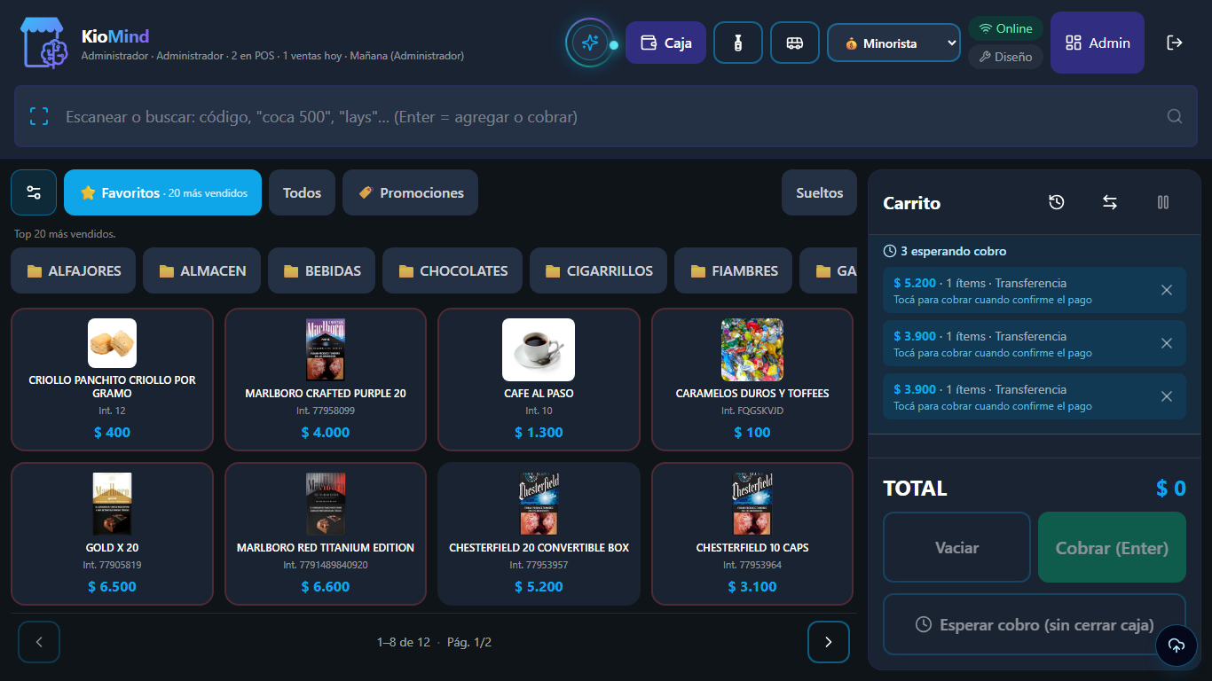Select the ALMACEN category
The height and width of the screenshot is (681, 1212).
point(202,270)
